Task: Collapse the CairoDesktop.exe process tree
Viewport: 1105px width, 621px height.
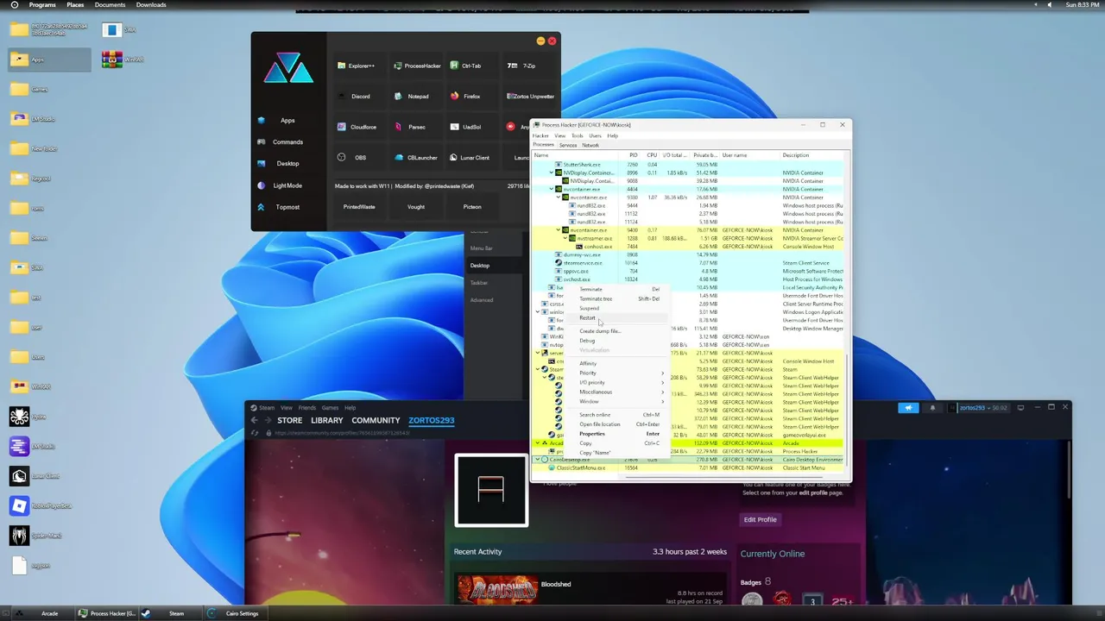Action: 538,460
